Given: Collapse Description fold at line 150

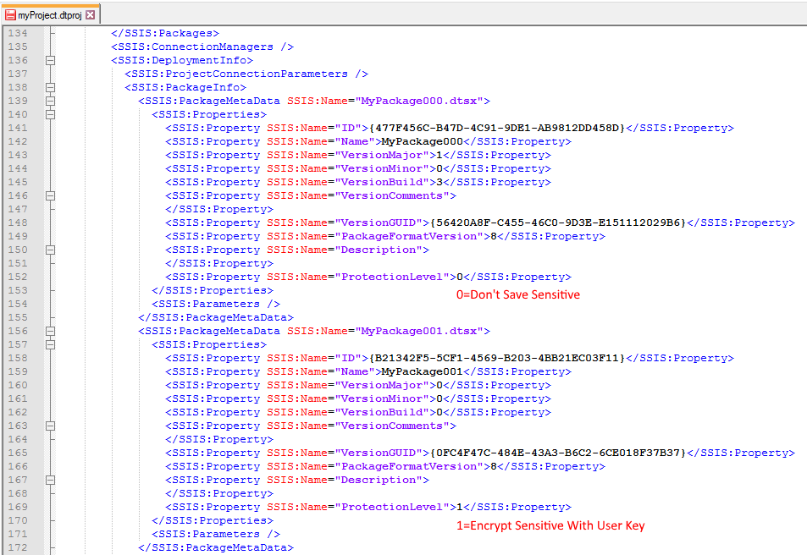Looking at the screenshot, I should click(50, 250).
